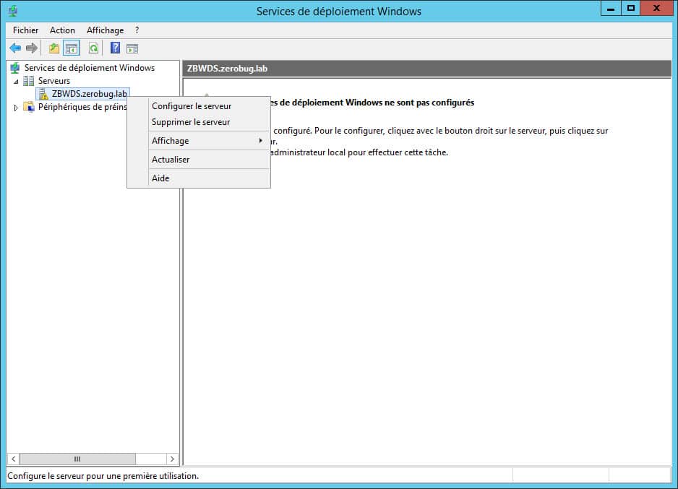Toggle the console tree pane toolbar icon
This screenshot has width=678, height=489.
tap(72, 48)
